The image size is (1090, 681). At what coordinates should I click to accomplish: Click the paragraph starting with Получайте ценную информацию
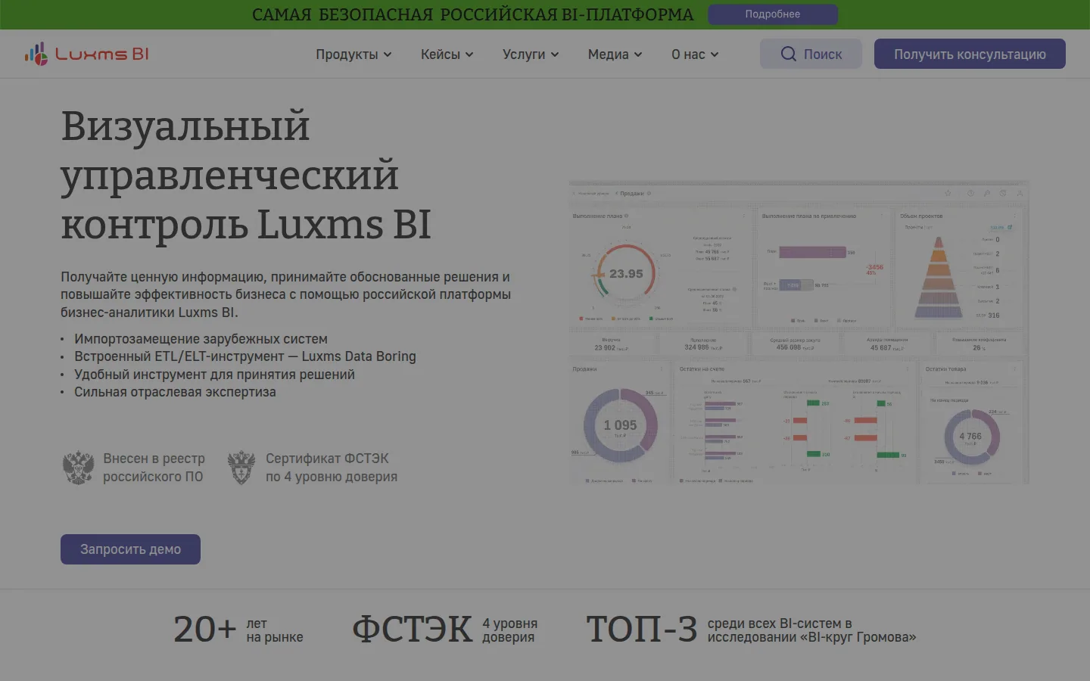(286, 294)
